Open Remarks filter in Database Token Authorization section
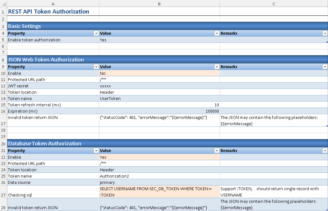Viewport: 328px width, 211px height. coord(325,151)
